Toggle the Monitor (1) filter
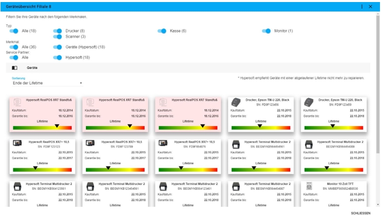The height and width of the screenshot is (216, 381). [266, 31]
